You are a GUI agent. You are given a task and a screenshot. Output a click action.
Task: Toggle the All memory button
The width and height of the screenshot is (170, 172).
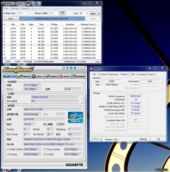point(63,13)
